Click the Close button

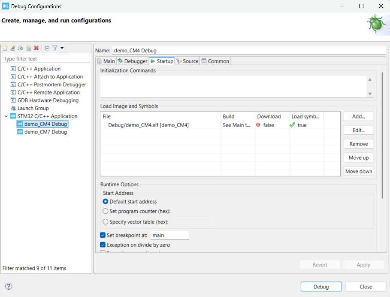[366, 287]
